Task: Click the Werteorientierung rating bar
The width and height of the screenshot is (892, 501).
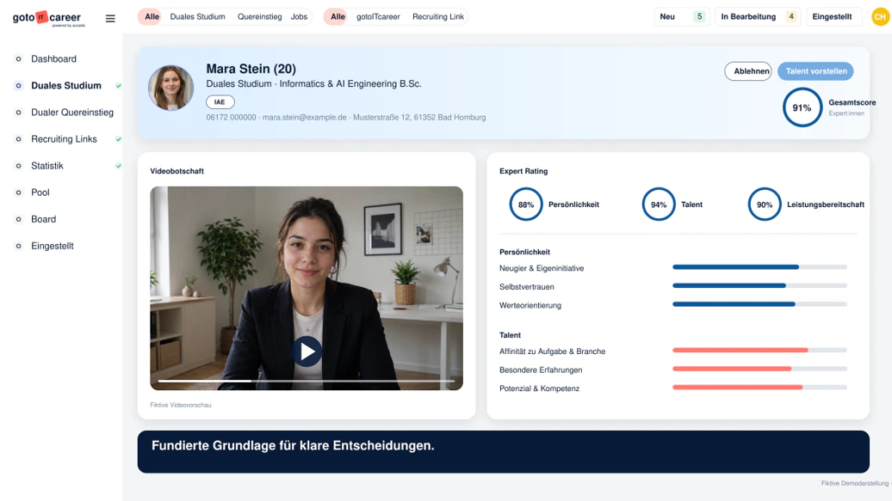Action: pos(759,304)
